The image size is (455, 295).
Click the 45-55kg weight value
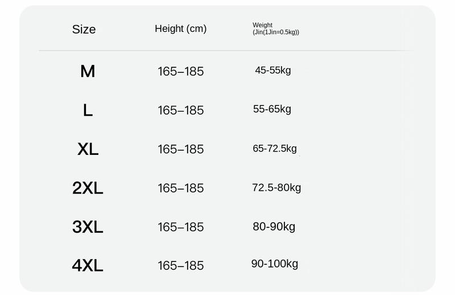[273, 71]
